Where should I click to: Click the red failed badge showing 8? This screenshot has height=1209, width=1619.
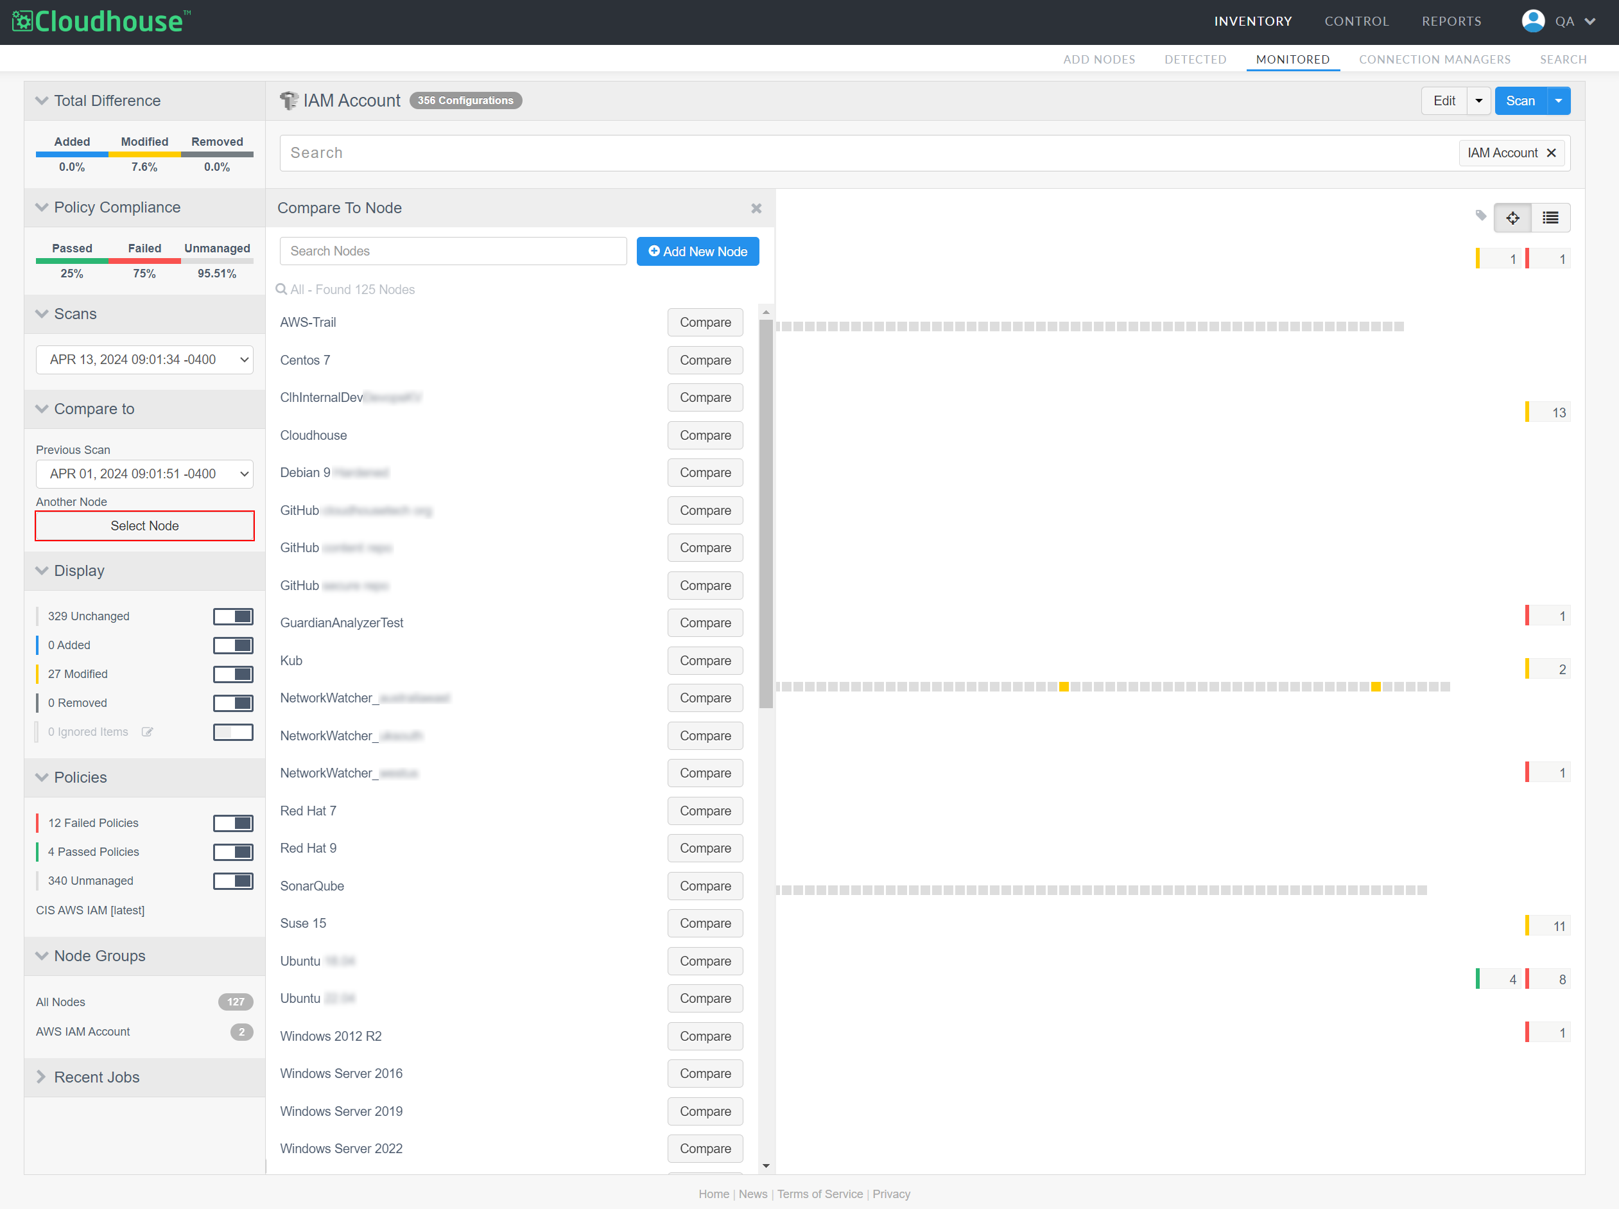(x=1548, y=979)
